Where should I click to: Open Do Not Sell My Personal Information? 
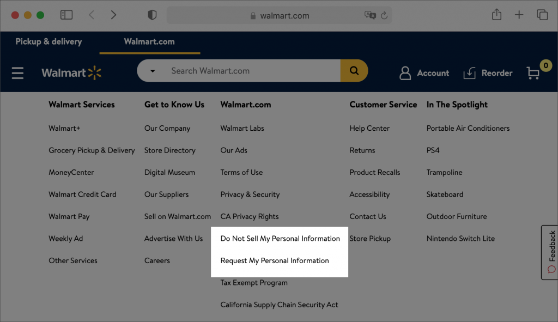(x=280, y=239)
